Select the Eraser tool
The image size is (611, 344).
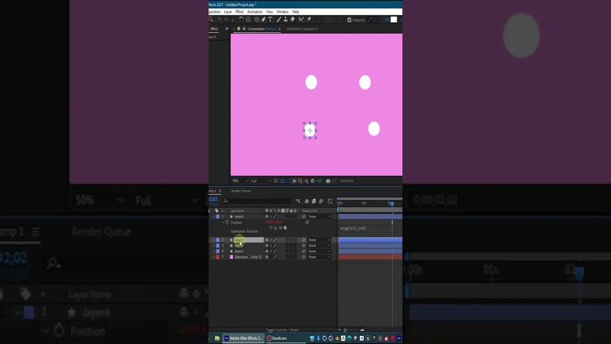tap(292, 20)
